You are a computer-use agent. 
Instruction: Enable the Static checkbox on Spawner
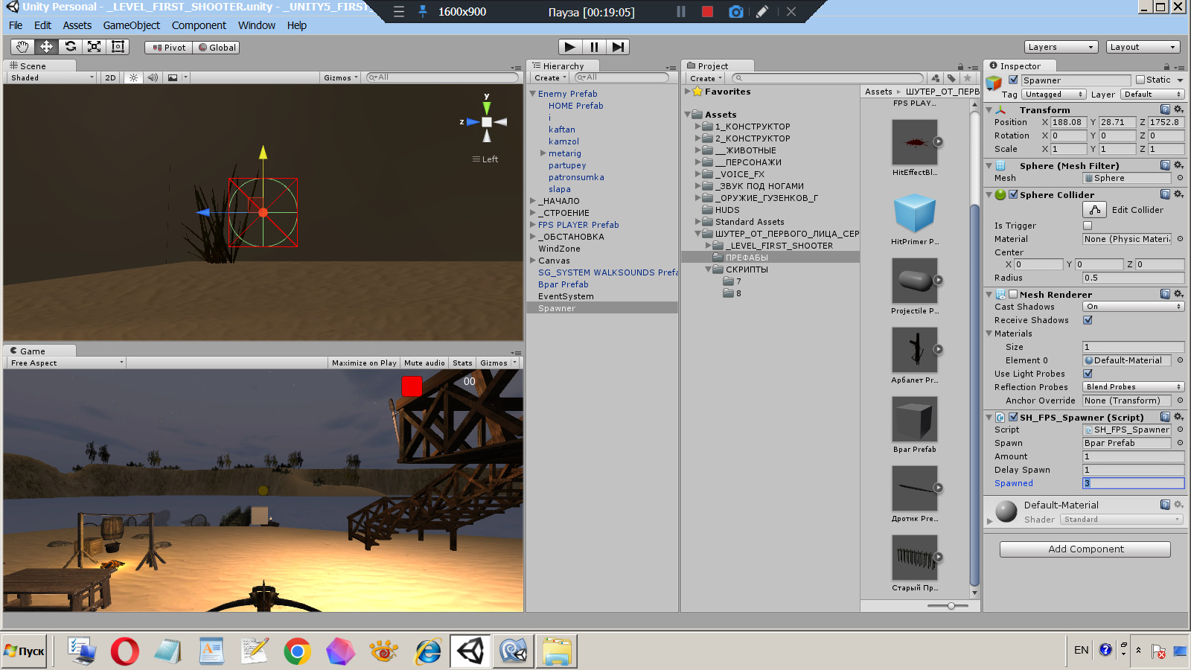coord(1140,80)
